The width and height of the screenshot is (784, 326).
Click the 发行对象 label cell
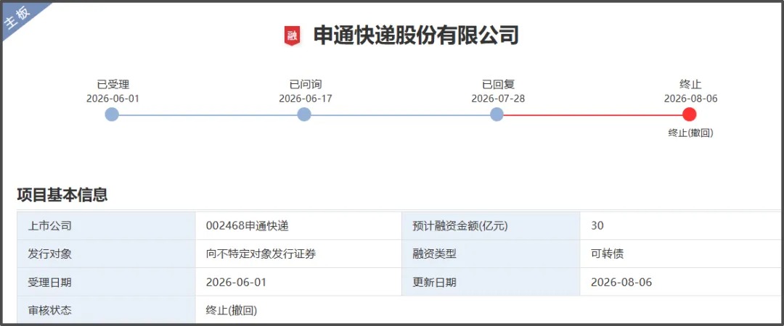point(107,254)
